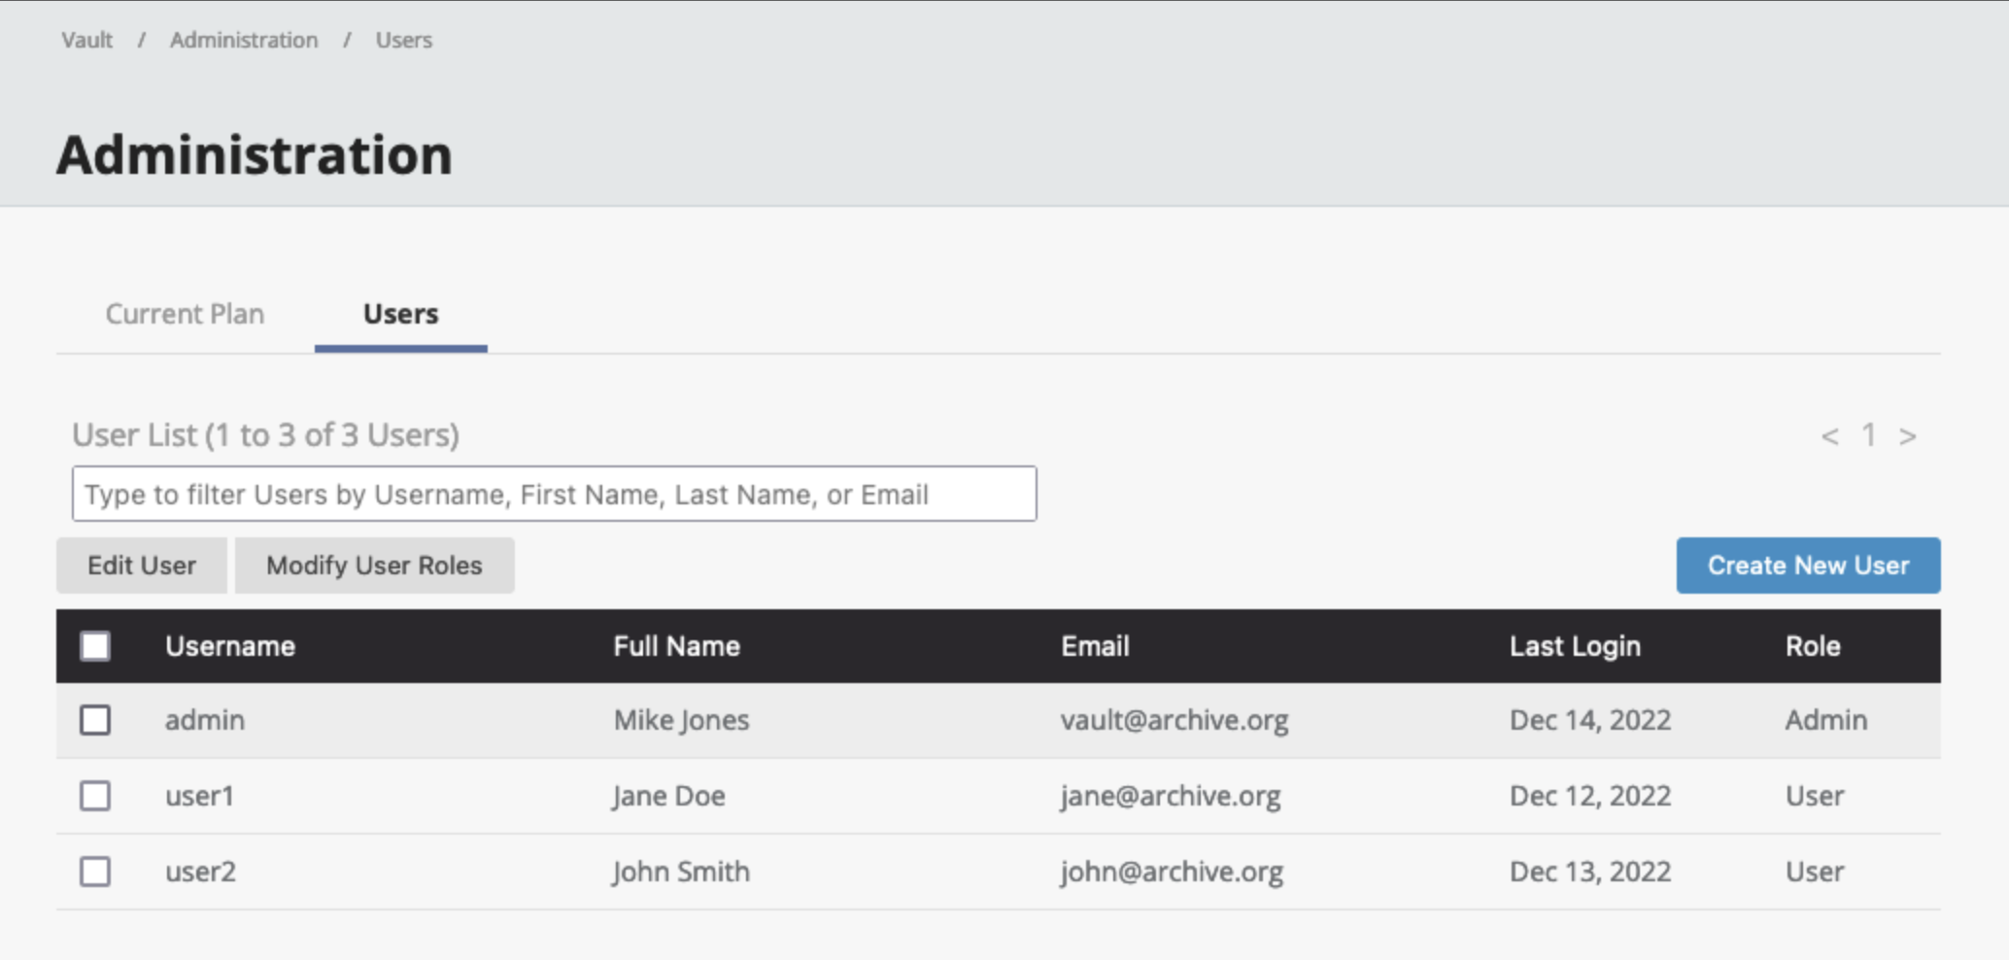The image size is (2009, 960).
Task: Click the Users breadcrumb item
Action: pyautogui.click(x=403, y=40)
